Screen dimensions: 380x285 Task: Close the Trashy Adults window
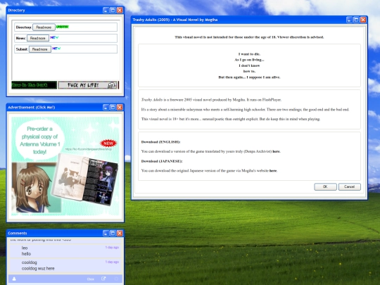click(363, 20)
